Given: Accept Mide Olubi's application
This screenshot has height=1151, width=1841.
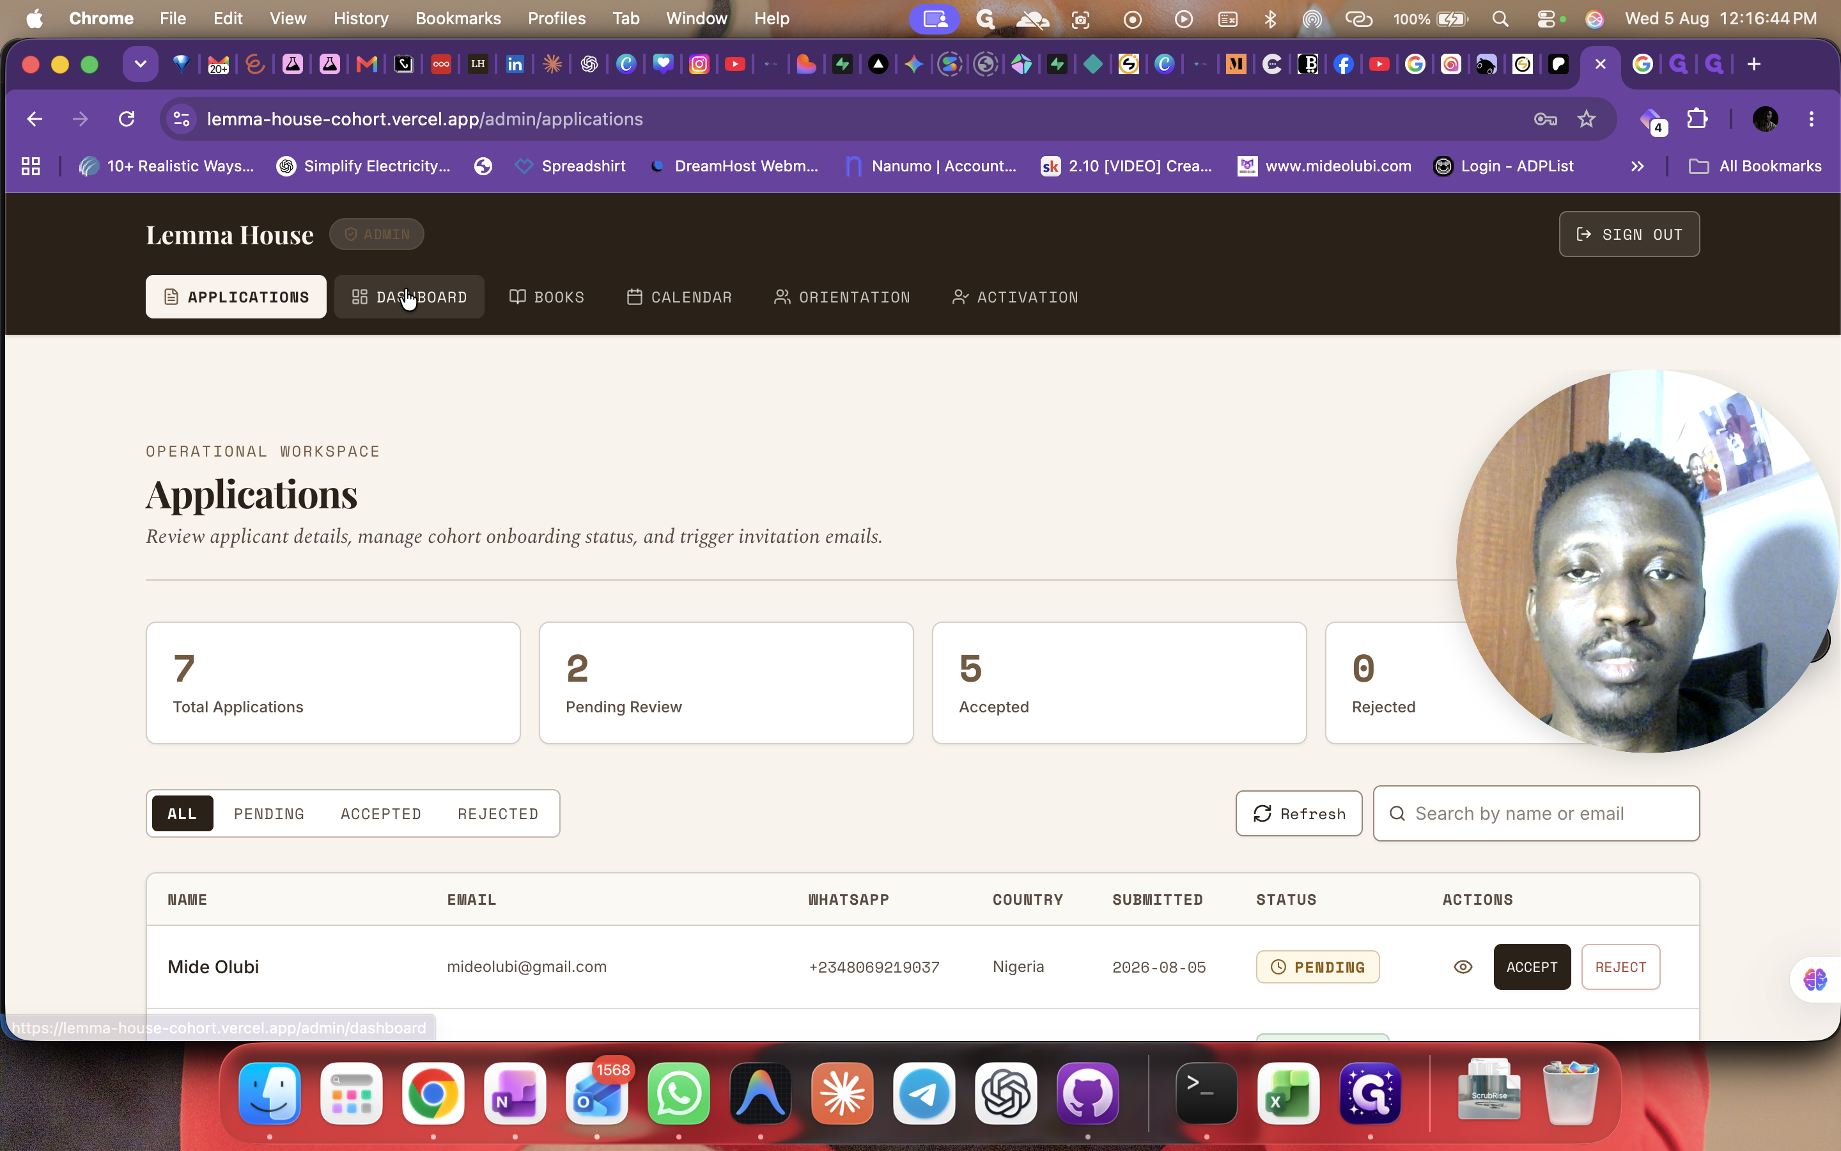Looking at the screenshot, I should [x=1532, y=967].
